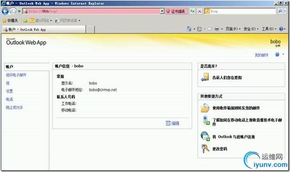
Task: Expand the Print icon dropdown arrow
Action: pyautogui.click(x=222, y=29)
